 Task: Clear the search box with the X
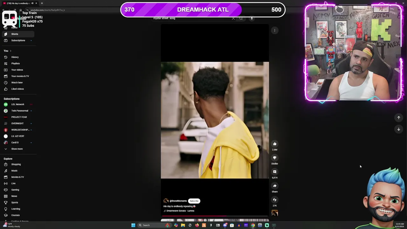[233, 18]
